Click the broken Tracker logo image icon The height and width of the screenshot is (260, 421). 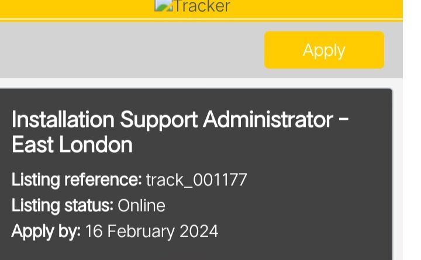point(164,5)
